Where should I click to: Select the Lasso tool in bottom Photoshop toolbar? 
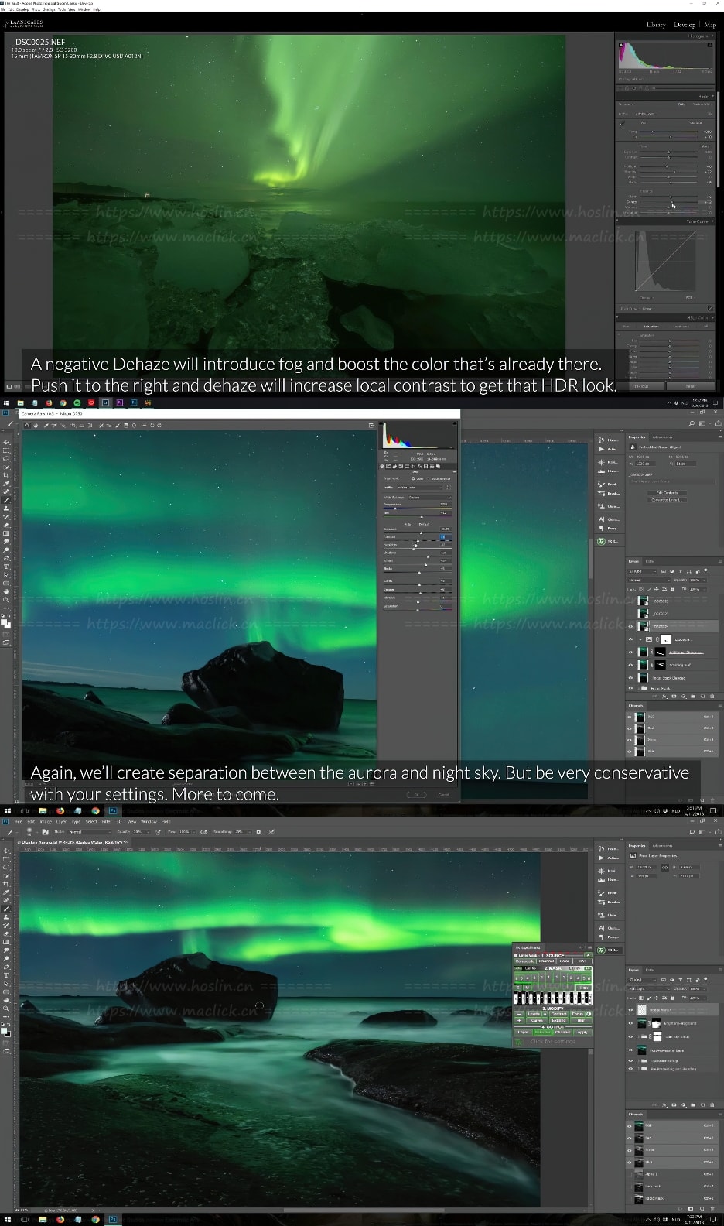7,867
